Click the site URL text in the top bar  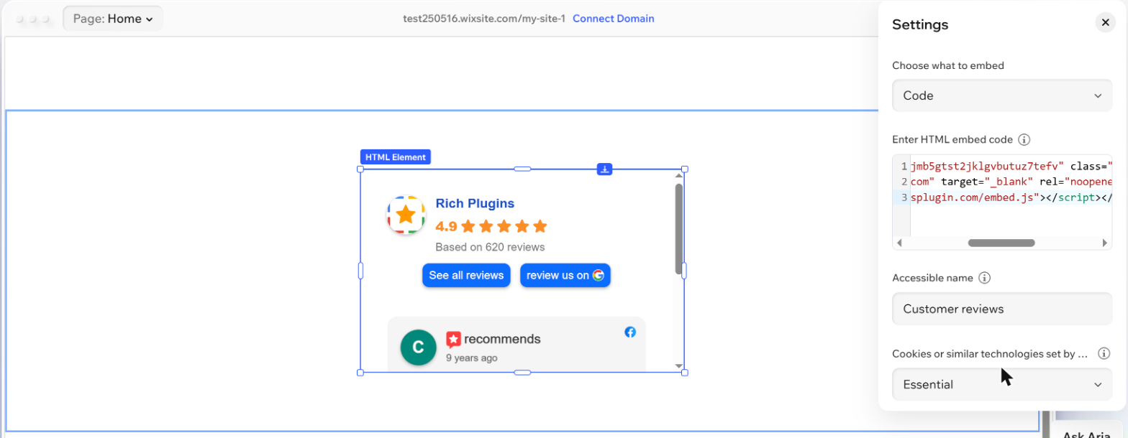[x=485, y=19]
